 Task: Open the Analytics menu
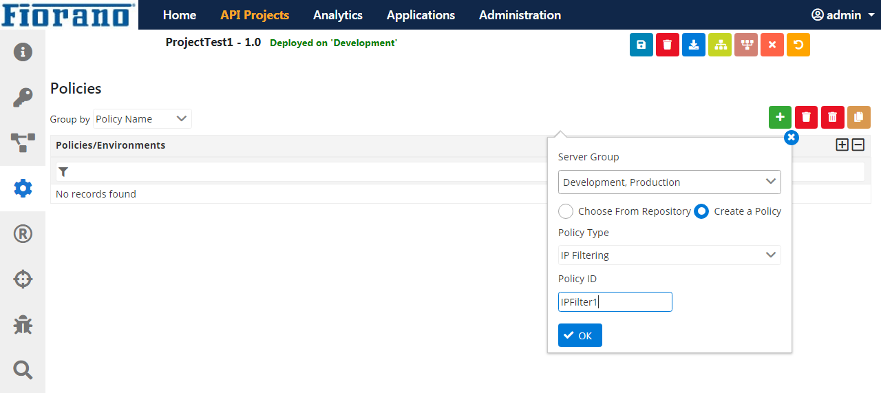coord(338,14)
